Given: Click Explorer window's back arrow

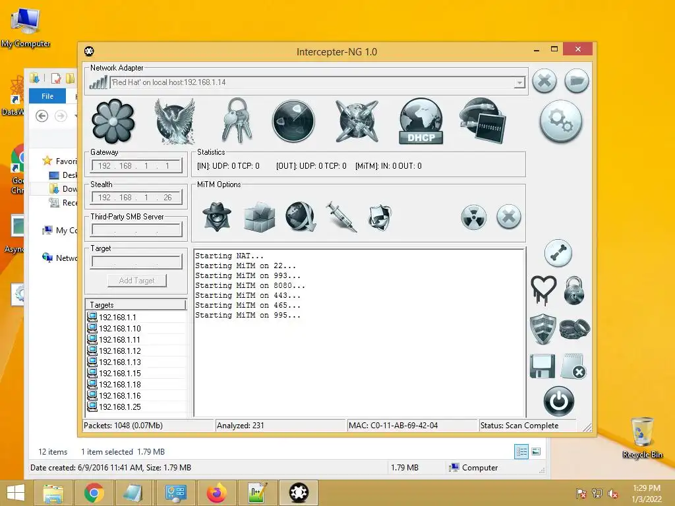Looking at the screenshot, I should pos(42,116).
